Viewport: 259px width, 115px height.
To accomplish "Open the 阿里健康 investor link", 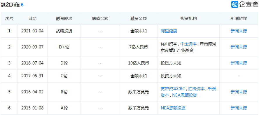I will point(169,31).
